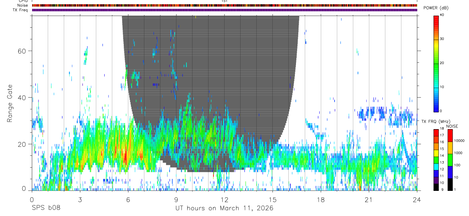
Task: Click the 1000 tick on the NOISE scale
Action: point(458,153)
